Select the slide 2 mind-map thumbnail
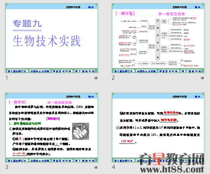Viewport: 210px width, 174px height. point(158,38)
